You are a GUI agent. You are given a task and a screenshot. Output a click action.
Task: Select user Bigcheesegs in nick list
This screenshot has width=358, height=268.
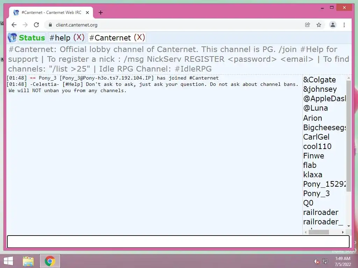324,127
